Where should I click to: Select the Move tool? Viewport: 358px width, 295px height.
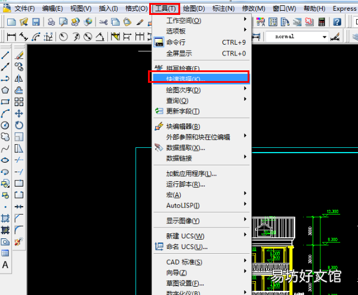click(19, 113)
